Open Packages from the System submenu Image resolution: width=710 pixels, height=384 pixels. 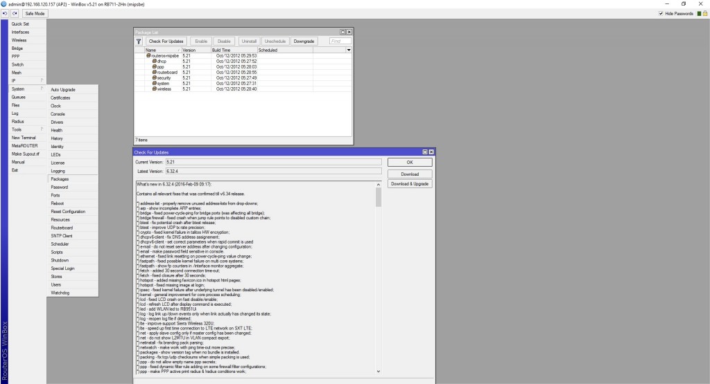[60, 179]
